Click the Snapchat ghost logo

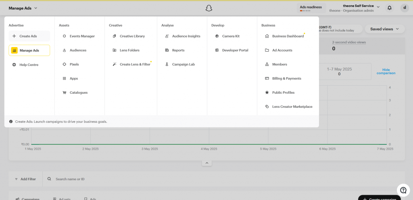click(209, 8)
